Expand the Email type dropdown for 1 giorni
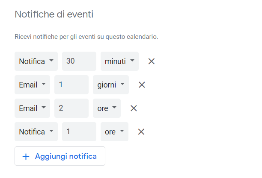The height and width of the screenshot is (178, 262). click(32, 85)
